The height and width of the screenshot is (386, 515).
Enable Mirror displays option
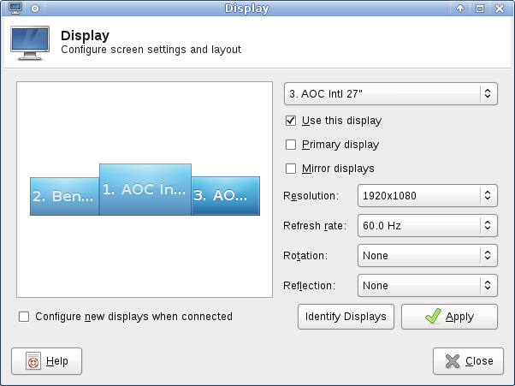pyautogui.click(x=291, y=169)
